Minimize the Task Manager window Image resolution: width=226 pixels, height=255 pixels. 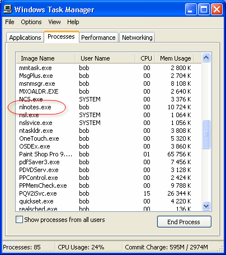point(191,9)
